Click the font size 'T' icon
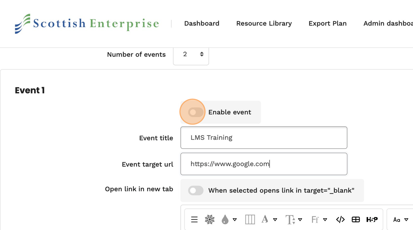413x230 pixels. click(x=290, y=220)
